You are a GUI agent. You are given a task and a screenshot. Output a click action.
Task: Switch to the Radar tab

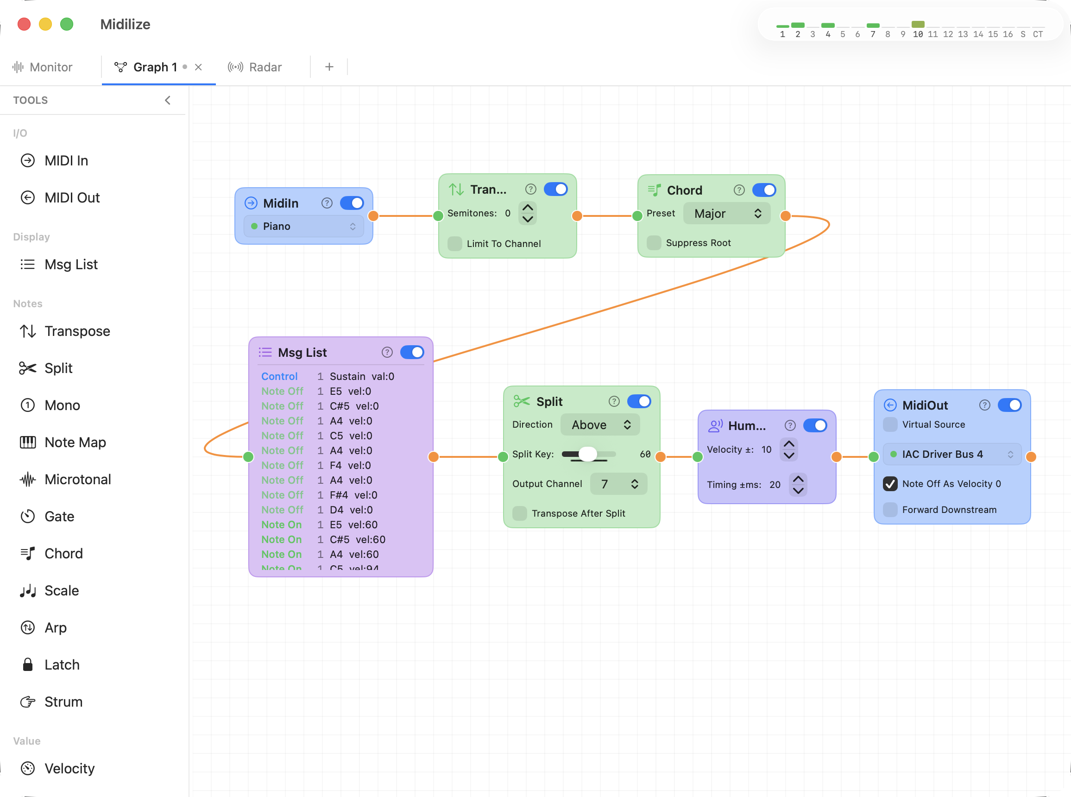[x=255, y=67]
